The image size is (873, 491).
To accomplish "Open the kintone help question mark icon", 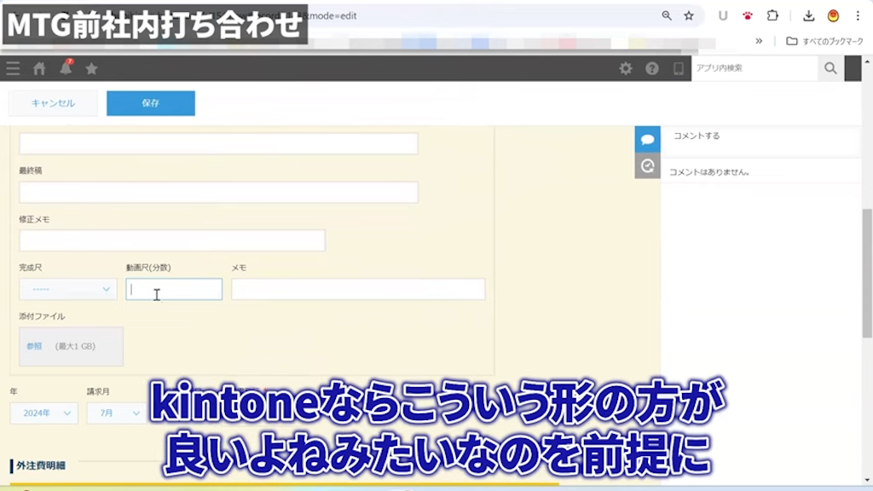I will point(652,68).
